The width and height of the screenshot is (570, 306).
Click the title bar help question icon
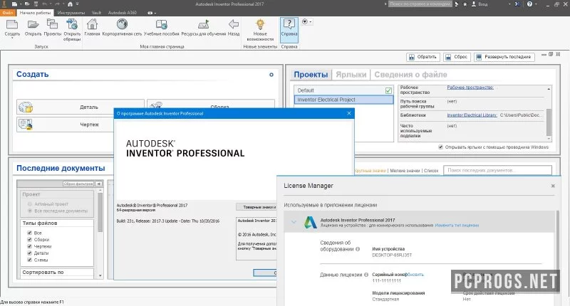pyautogui.click(x=529, y=4)
